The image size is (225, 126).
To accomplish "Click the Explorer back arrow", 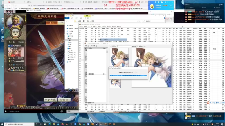I will (x=66, y=21).
